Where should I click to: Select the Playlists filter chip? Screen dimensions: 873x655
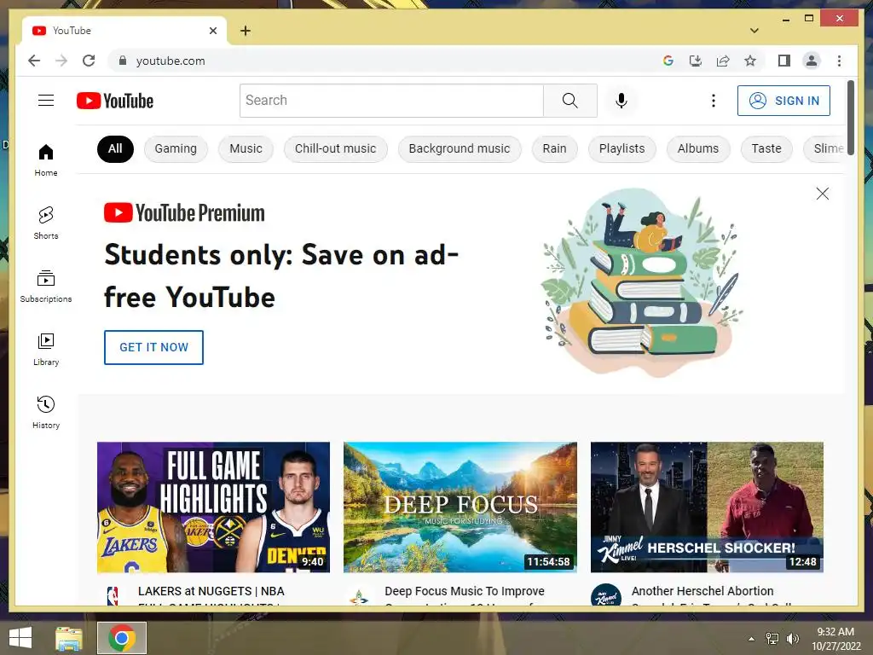point(622,148)
